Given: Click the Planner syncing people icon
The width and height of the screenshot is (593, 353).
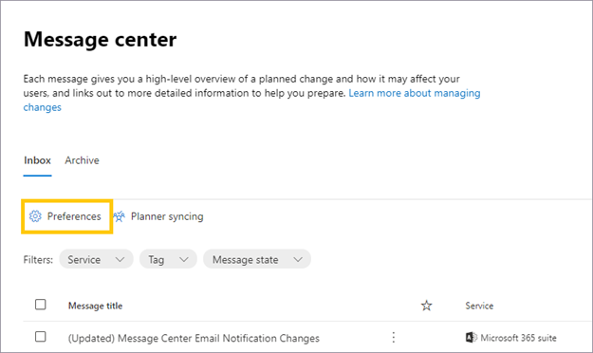Looking at the screenshot, I should 119,216.
